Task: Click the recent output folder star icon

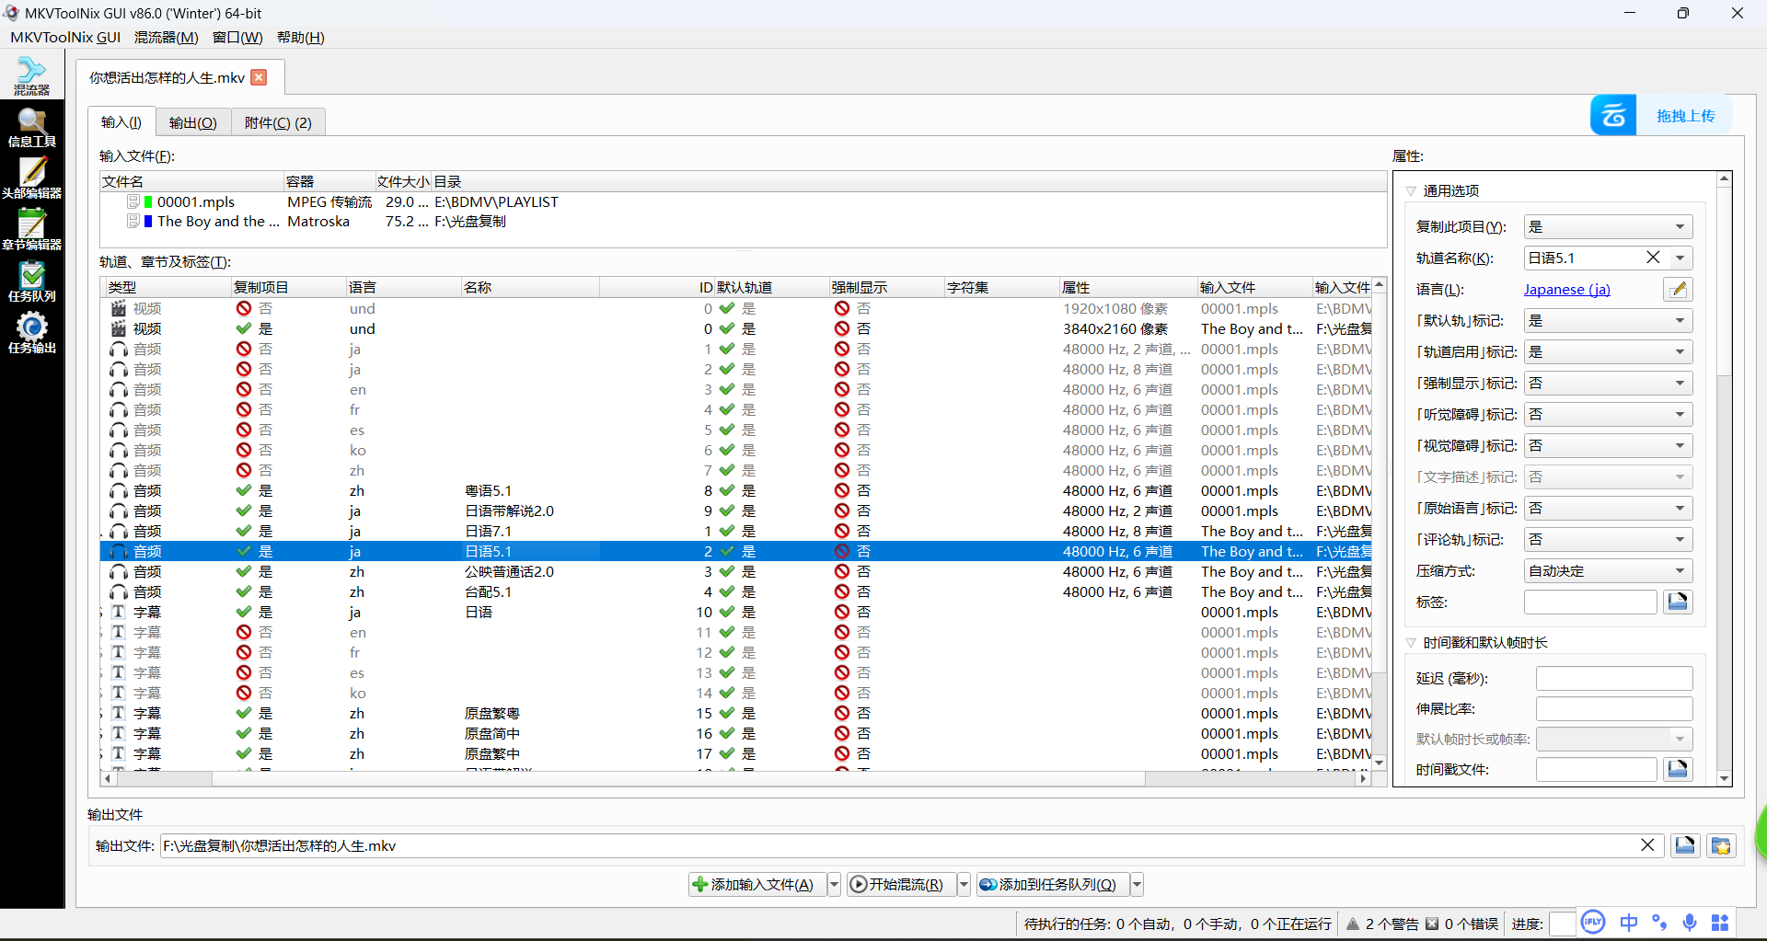Action: tap(1721, 846)
